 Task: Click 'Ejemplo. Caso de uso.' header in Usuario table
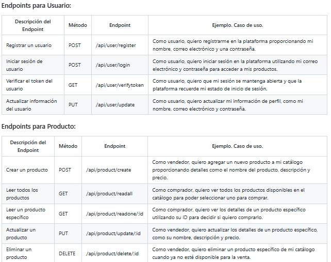pyautogui.click(x=238, y=25)
